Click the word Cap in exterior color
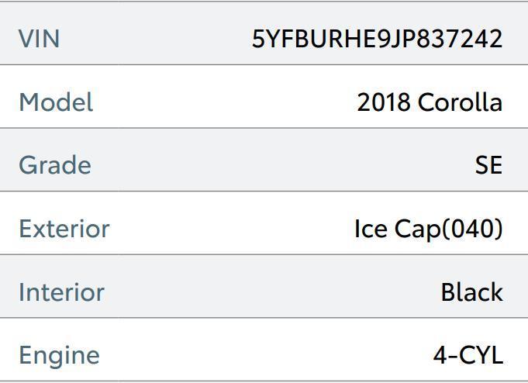The width and height of the screenshot is (528, 383). pyautogui.click(x=419, y=229)
